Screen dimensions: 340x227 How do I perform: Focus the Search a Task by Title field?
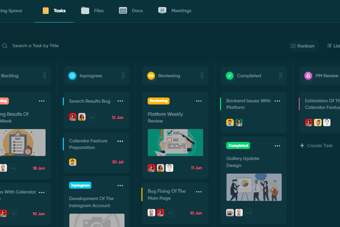coord(36,46)
